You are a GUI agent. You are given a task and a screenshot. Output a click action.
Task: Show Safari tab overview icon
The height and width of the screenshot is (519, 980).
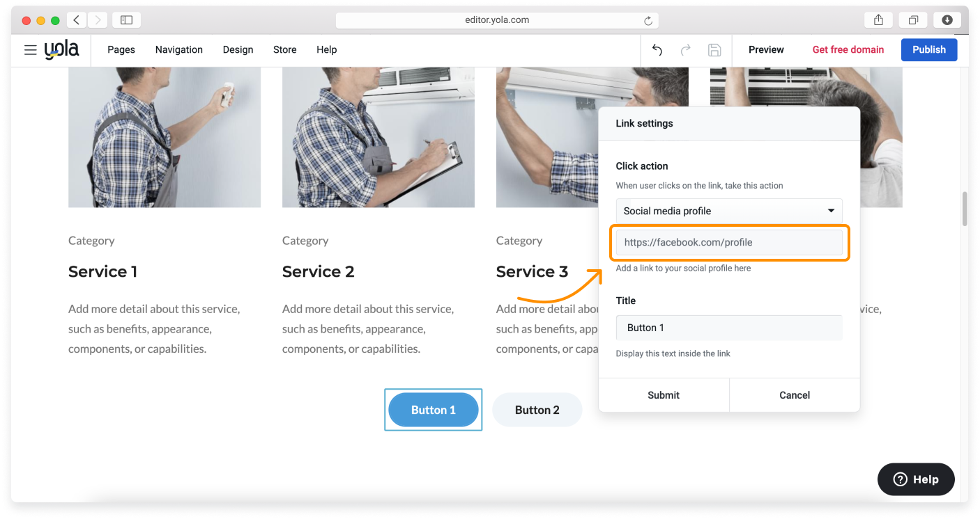(x=913, y=20)
